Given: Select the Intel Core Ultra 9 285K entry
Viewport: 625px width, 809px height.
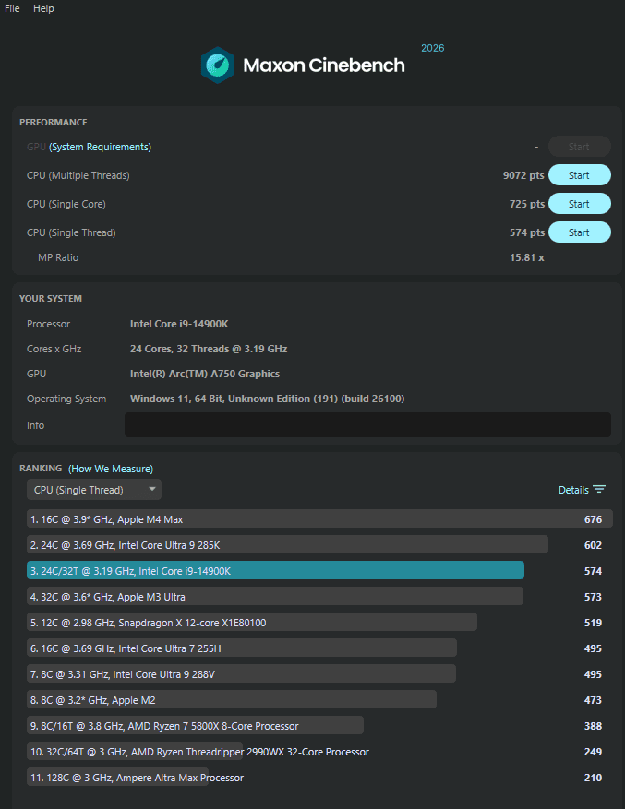Looking at the screenshot, I should [287, 545].
